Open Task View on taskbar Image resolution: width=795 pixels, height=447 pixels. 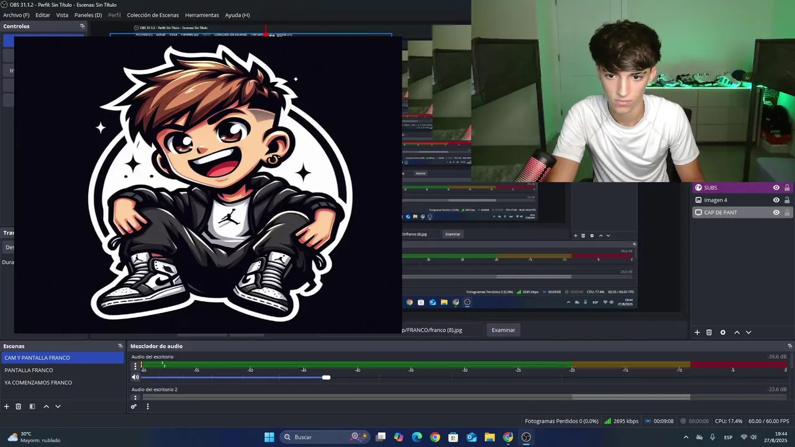(x=381, y=437)
